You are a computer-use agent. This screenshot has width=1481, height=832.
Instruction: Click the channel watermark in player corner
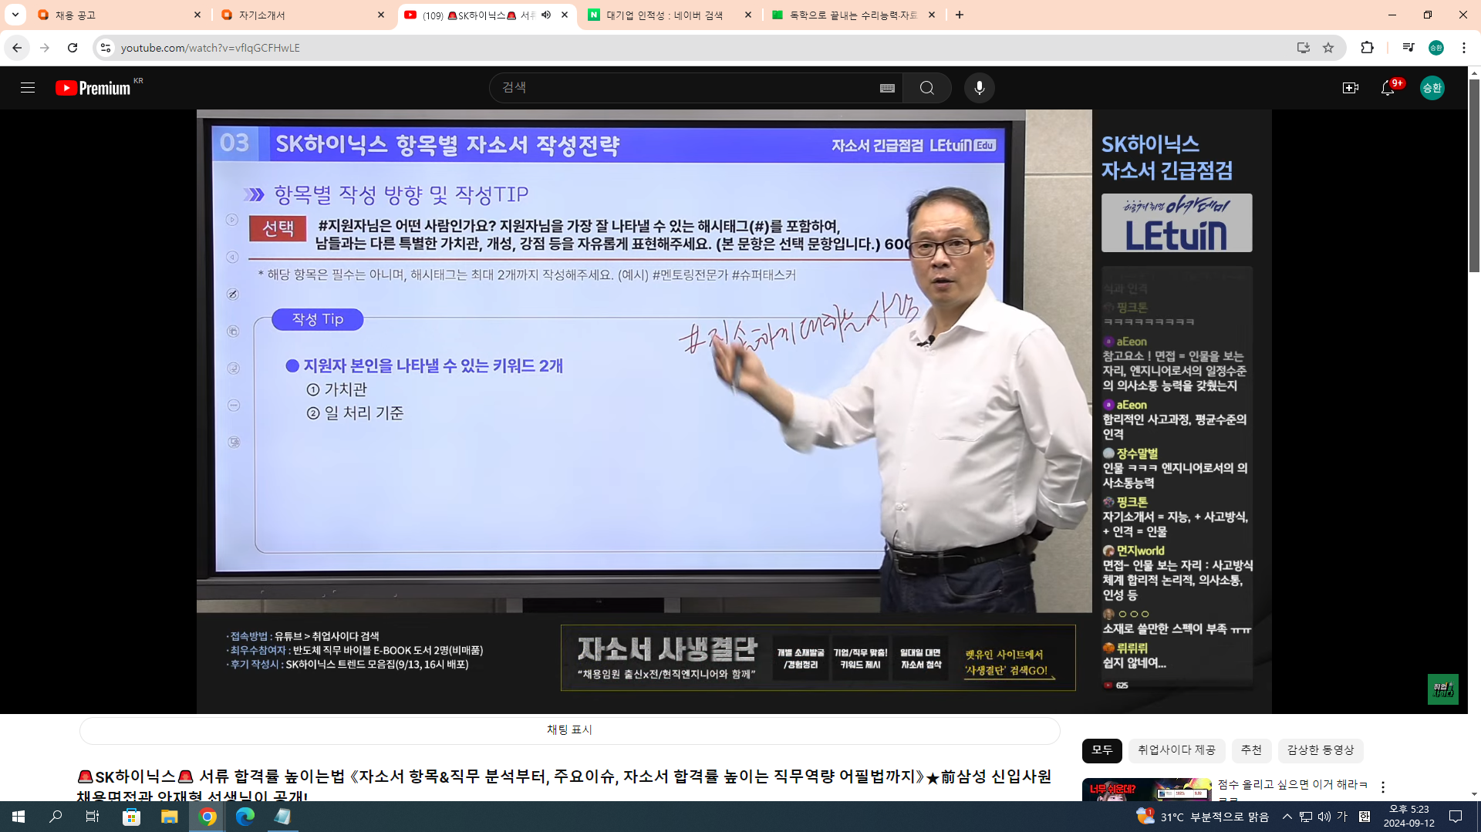[x=1442, y=689]
